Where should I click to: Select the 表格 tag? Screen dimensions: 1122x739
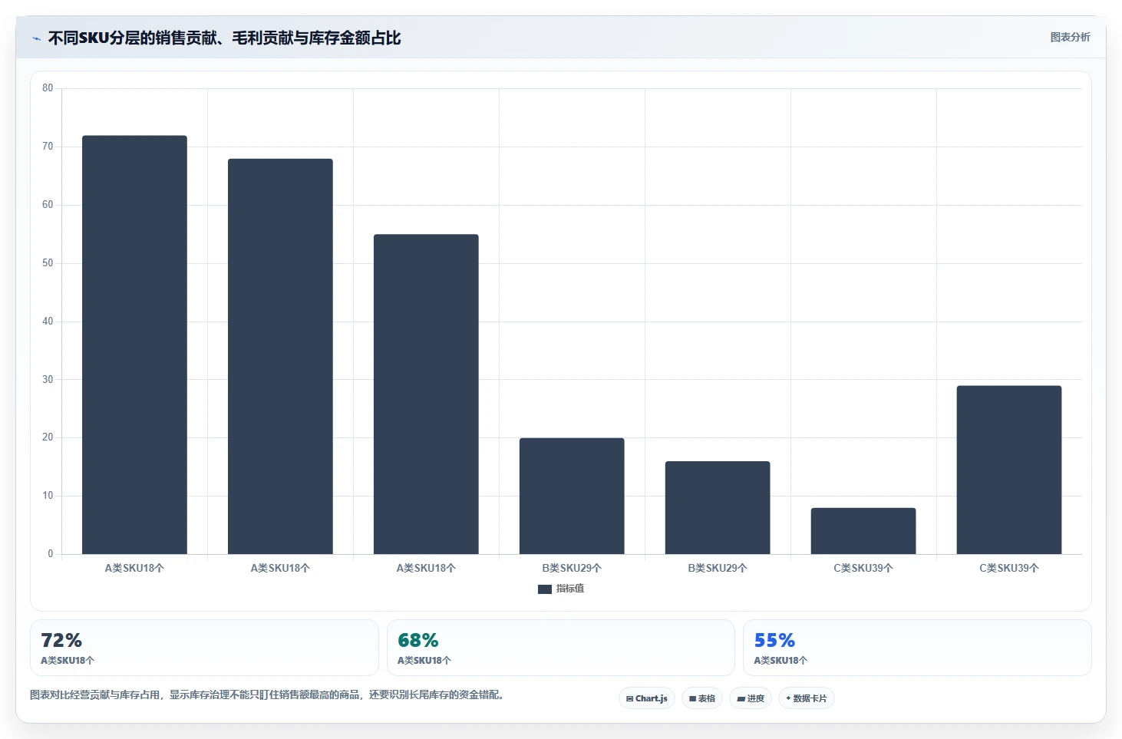coord(702,698)
